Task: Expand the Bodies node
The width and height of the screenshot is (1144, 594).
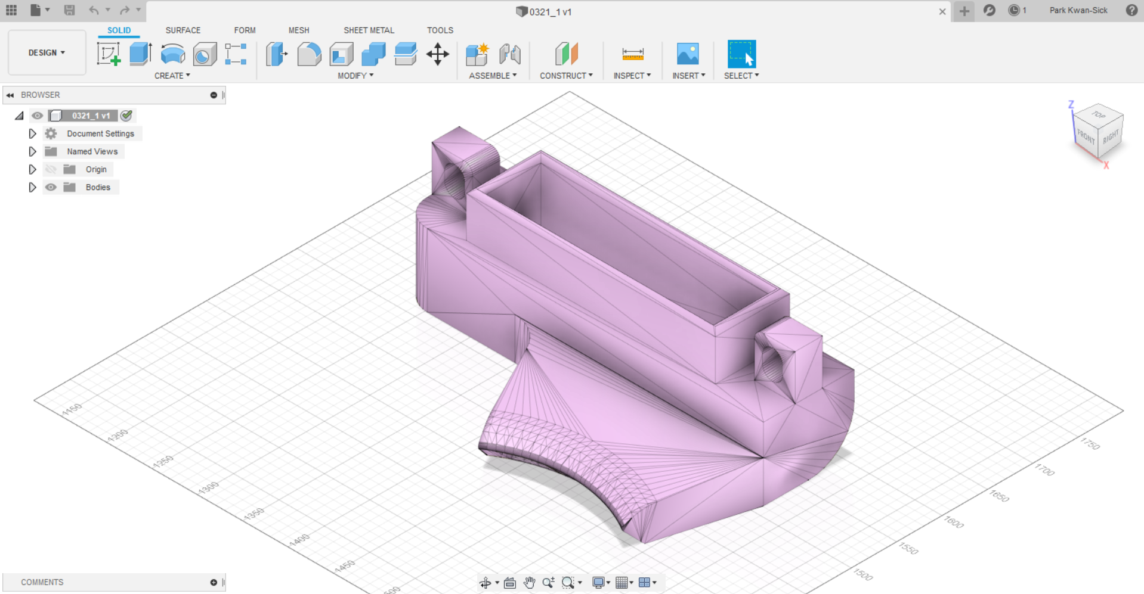Action: pos(32,187)
